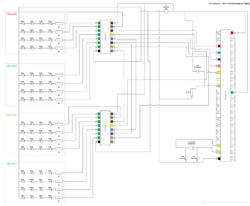Click the orange LED array label
The height and width of the screenshot is (206, 250).
point(12,115)
